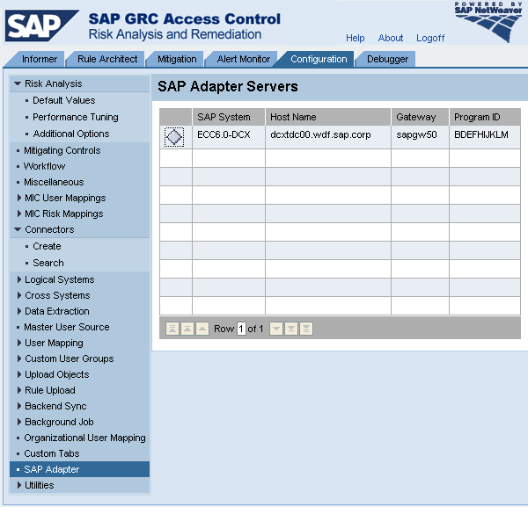Click the previous-page pagination icon
The image size is (528, 507).
(x=188, y=329)
